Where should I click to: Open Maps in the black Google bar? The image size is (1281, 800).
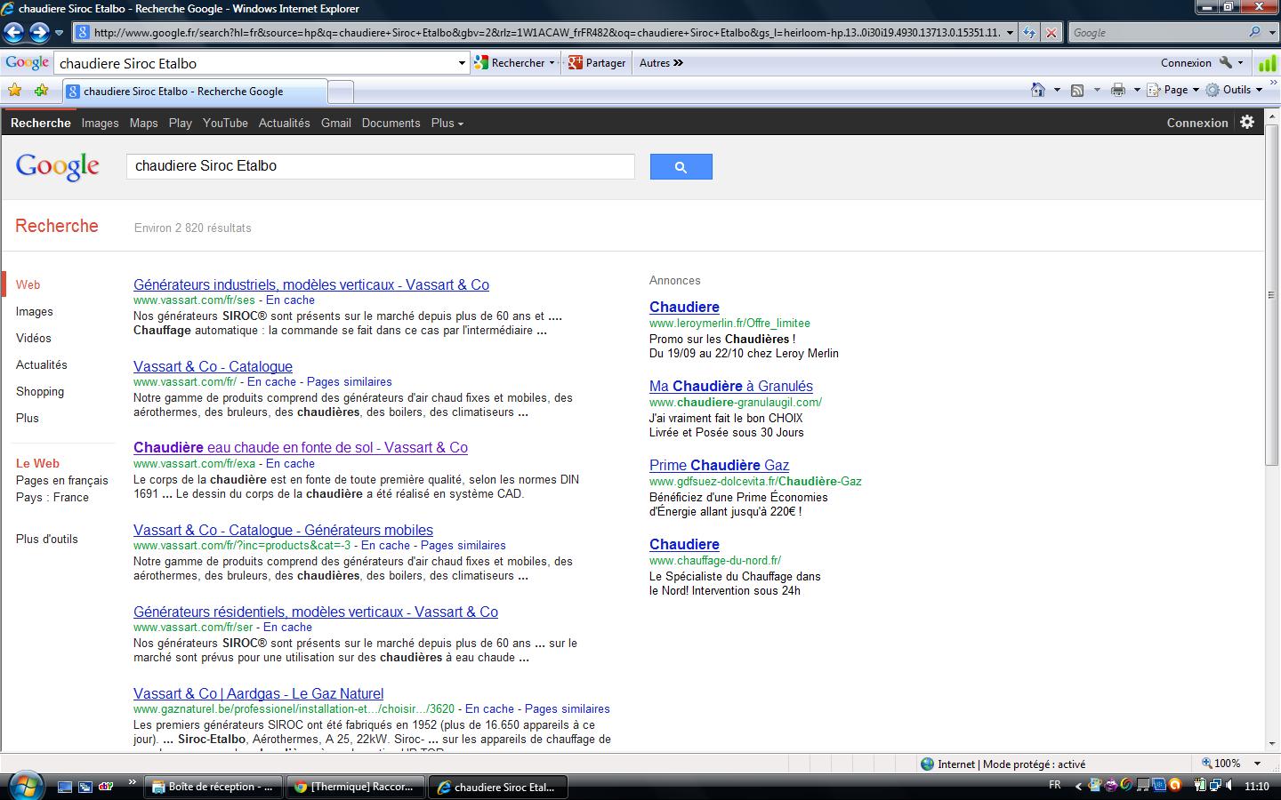click(x=143, y=123)
